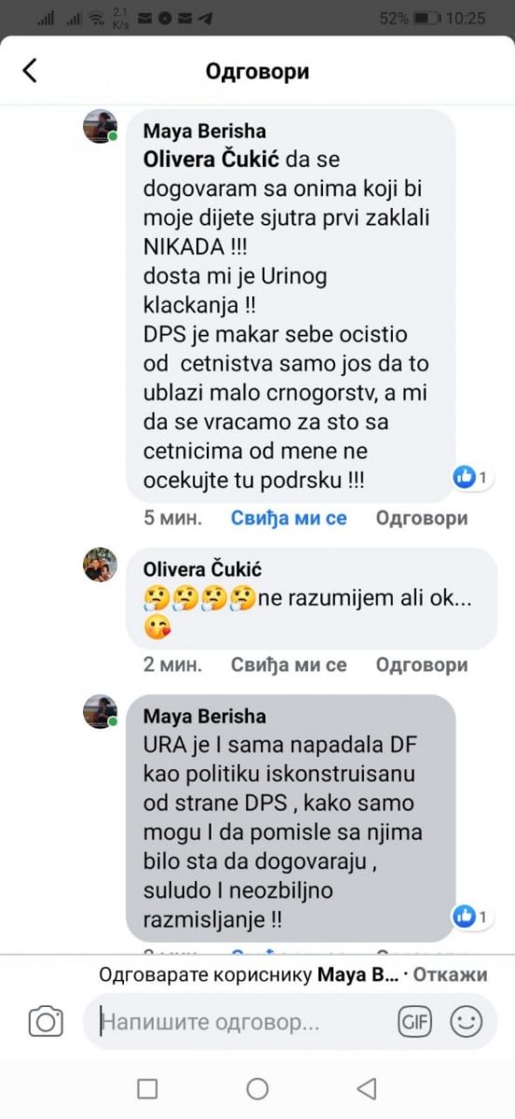
Task: Like Olivera Čukić's comment via Свиђа ми се
Action: 289,665
